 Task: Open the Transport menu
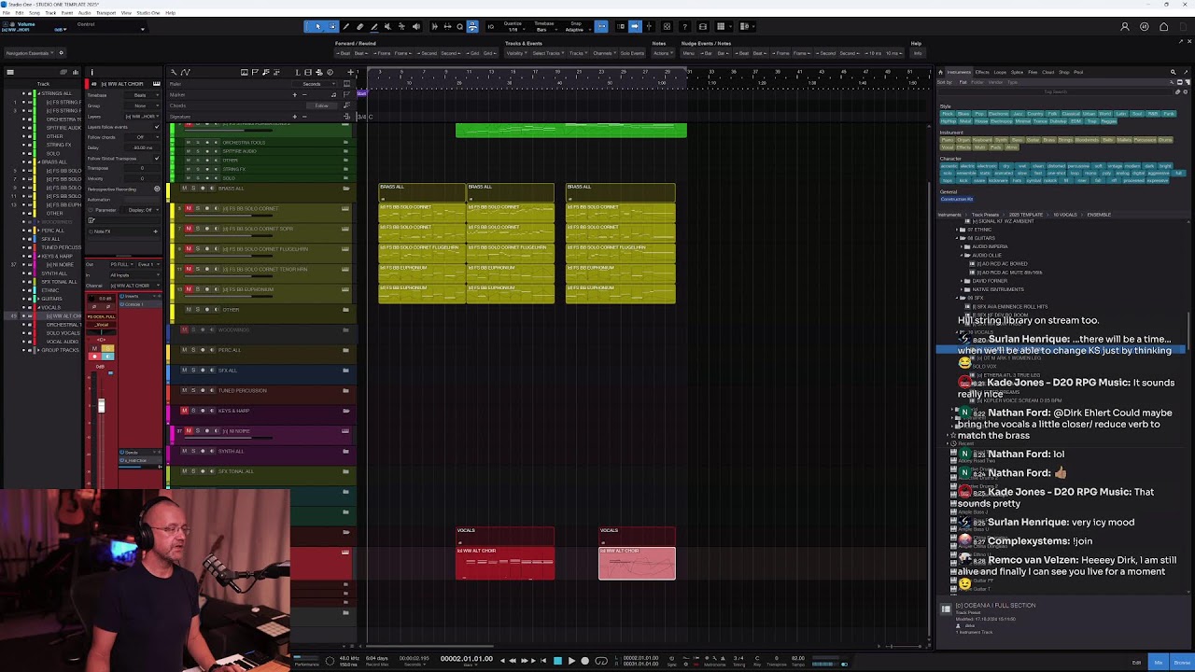click(106, 13)
